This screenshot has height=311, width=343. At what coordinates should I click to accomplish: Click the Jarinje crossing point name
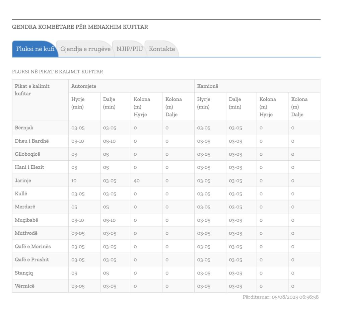[x=23, y=180]
